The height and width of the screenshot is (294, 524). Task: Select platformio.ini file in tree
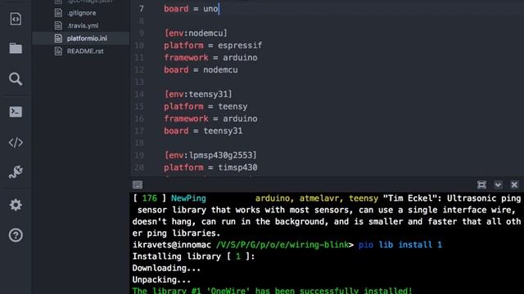tap(87, 38)
